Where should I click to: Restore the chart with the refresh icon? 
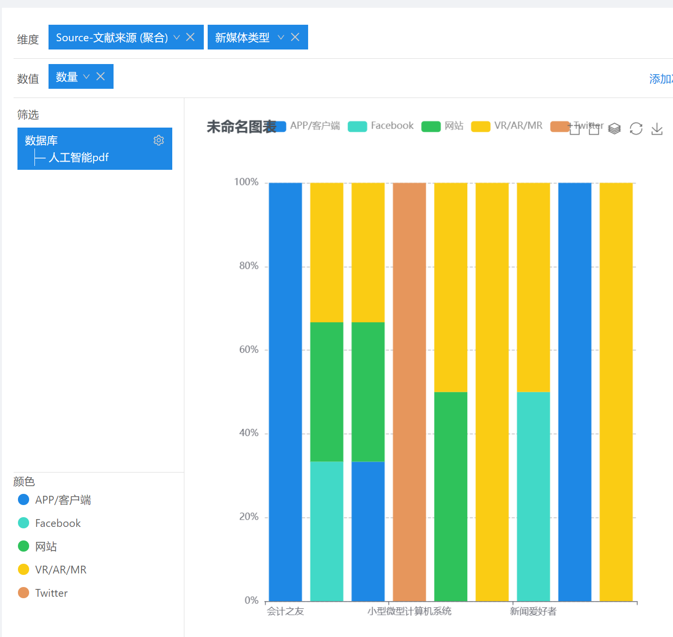point(636,129)
